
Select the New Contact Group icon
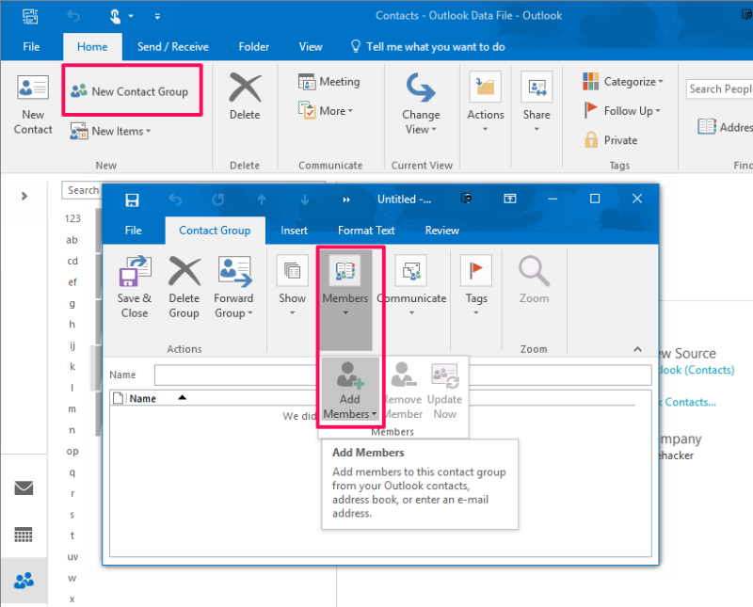point(132,90)
